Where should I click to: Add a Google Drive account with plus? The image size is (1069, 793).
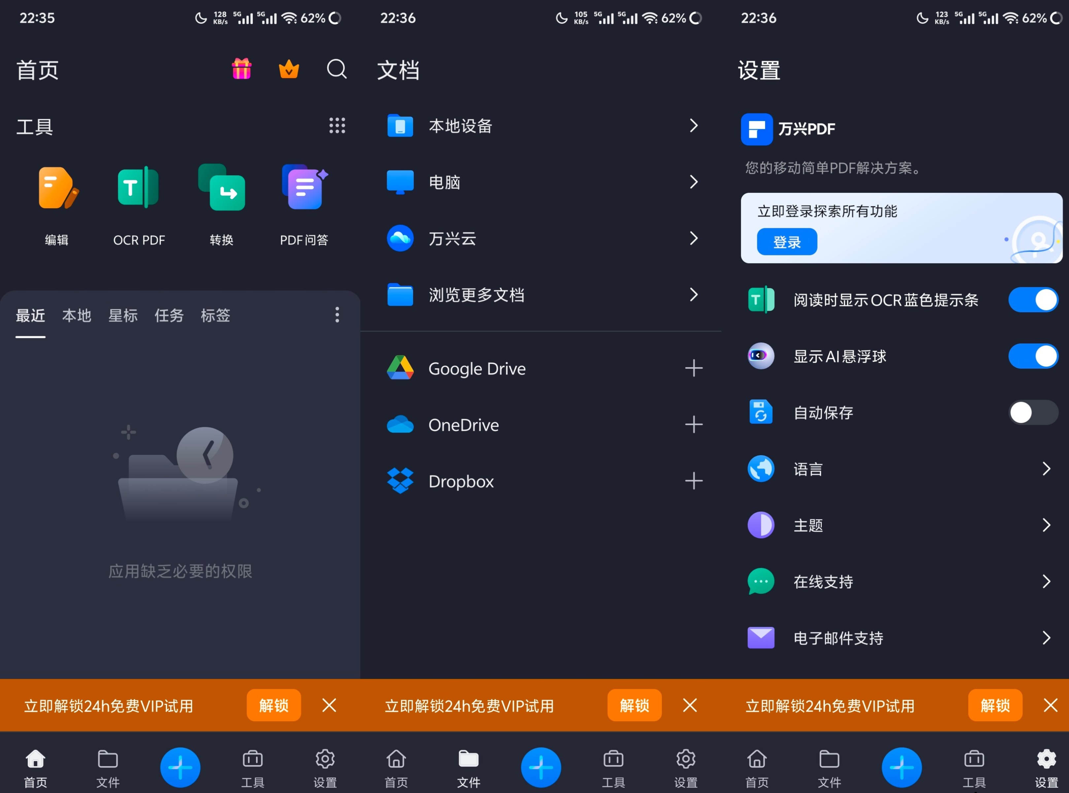point(694,368)
